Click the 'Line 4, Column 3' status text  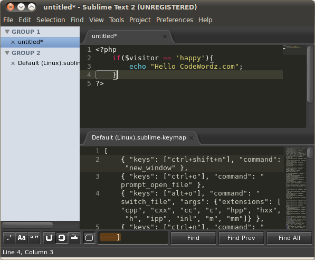pos(28,252)
